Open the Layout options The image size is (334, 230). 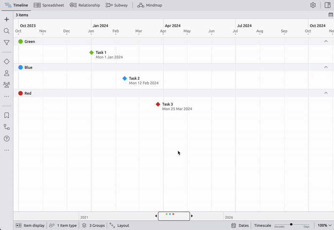pos(119,225)
